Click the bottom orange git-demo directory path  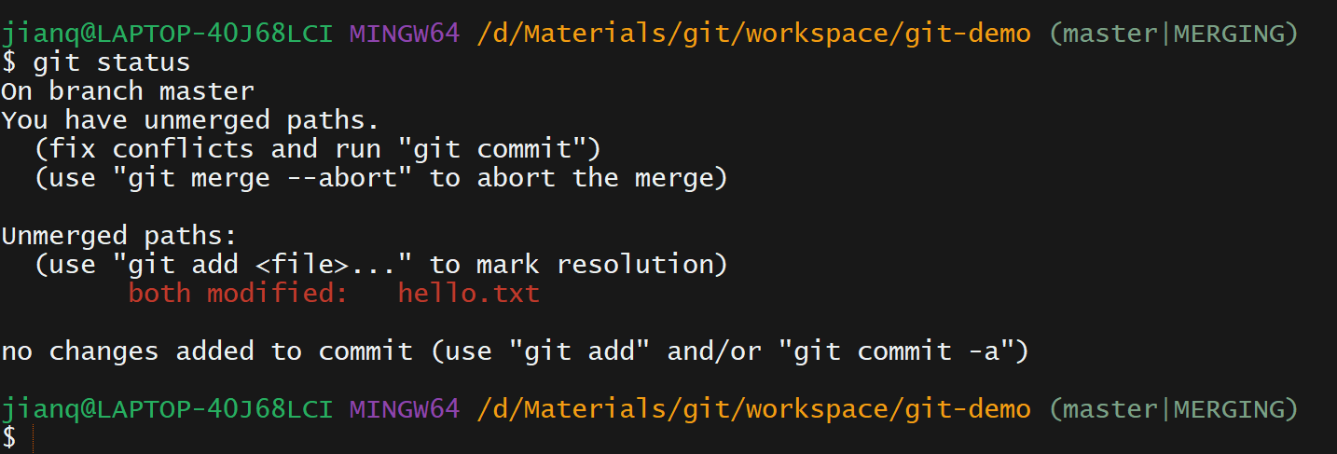(754, 408)
